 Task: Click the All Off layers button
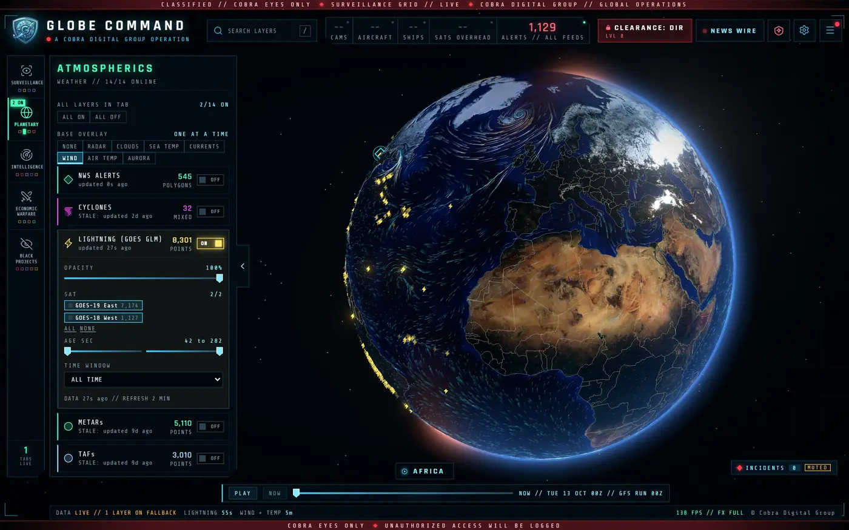pos(108,117)
